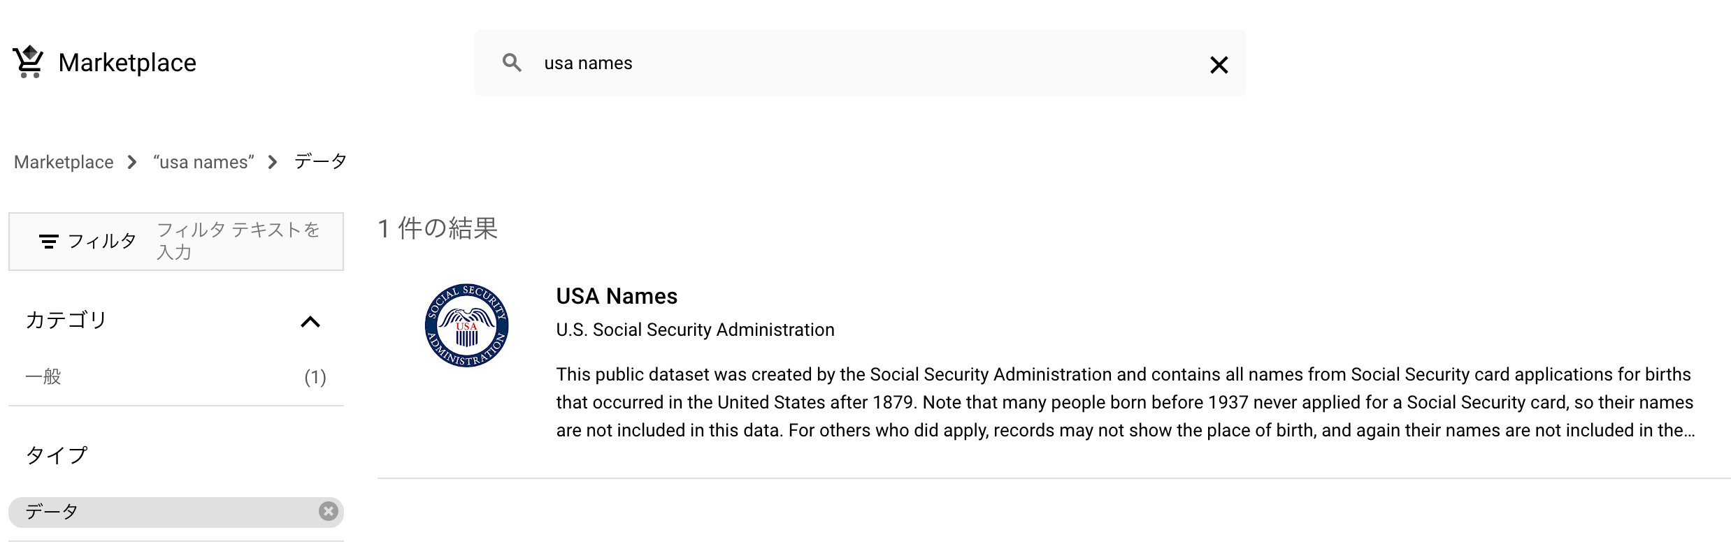Screen dimensions: 1731x553
Task: Click the search magnifier icon
Action: click(x=512, y=63)
